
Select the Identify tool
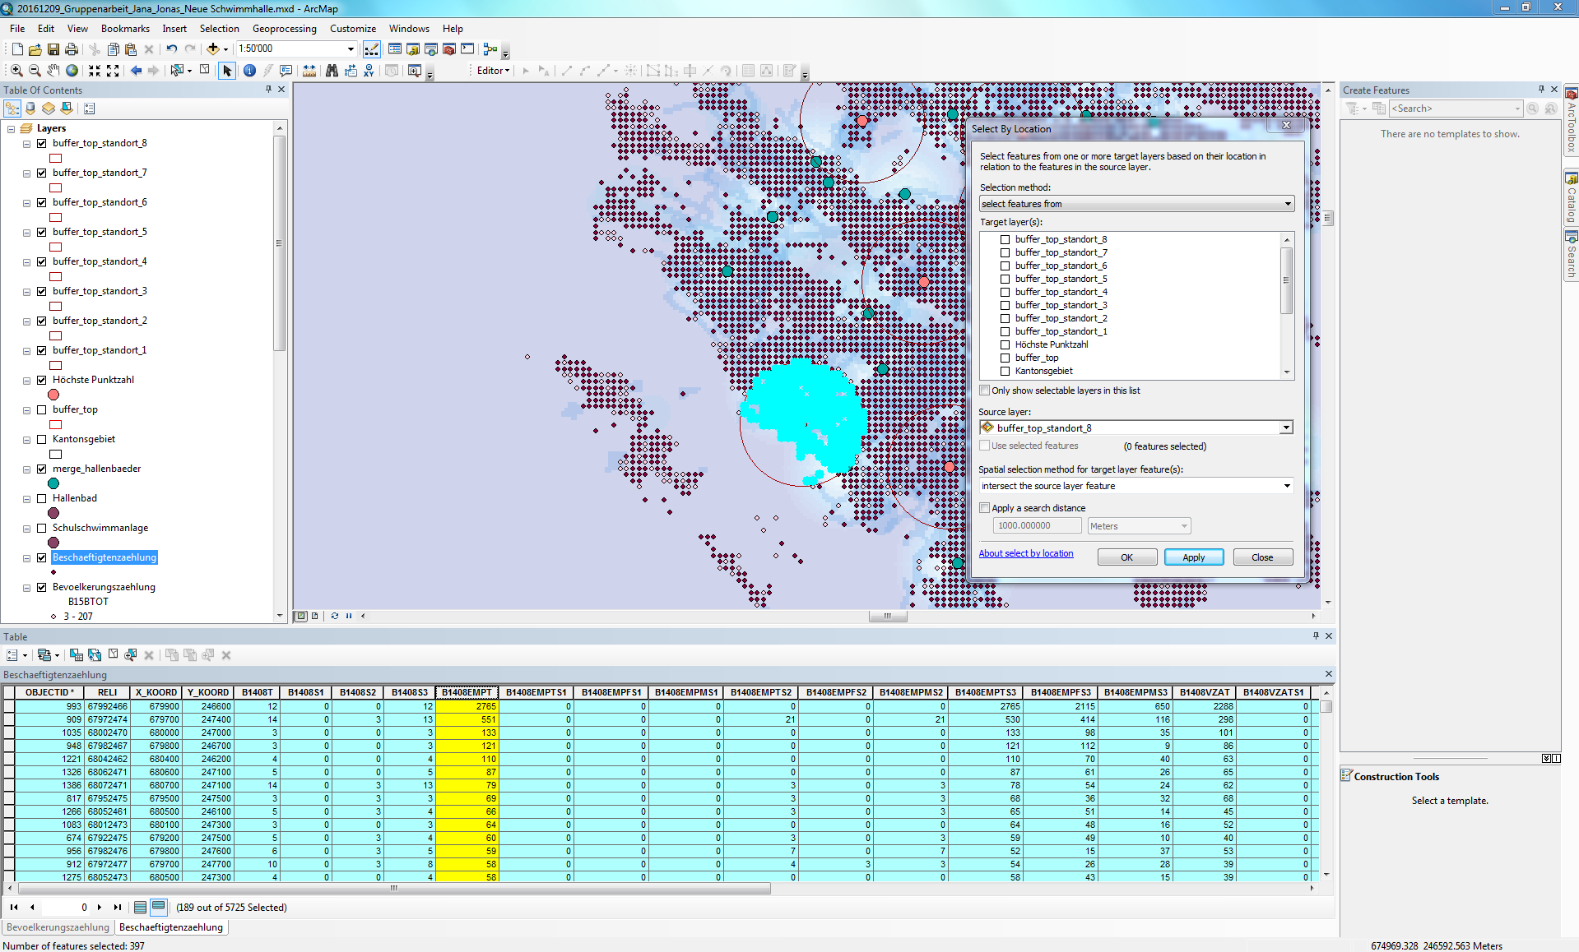pos(249,71)
